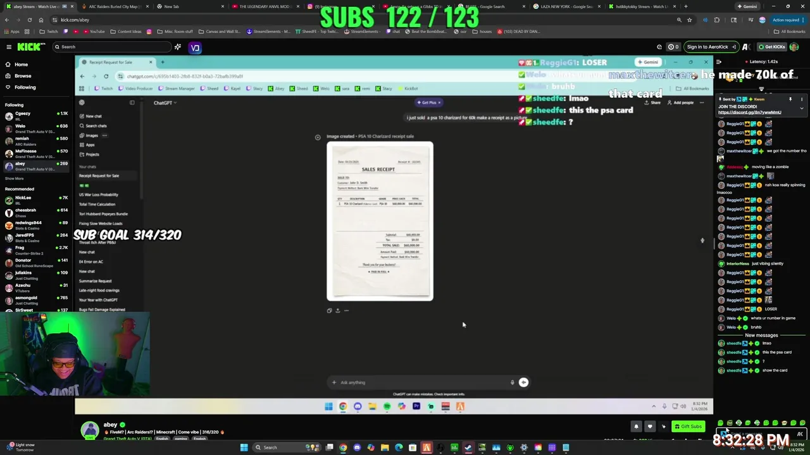Open abey's channel avatar
Screen dimensions: 810x455
(x=90, y=430)
